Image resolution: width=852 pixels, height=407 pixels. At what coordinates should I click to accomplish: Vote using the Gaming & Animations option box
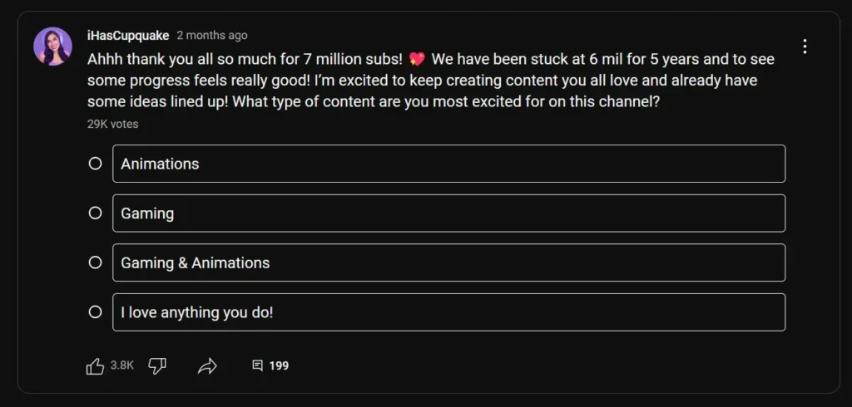448,262
